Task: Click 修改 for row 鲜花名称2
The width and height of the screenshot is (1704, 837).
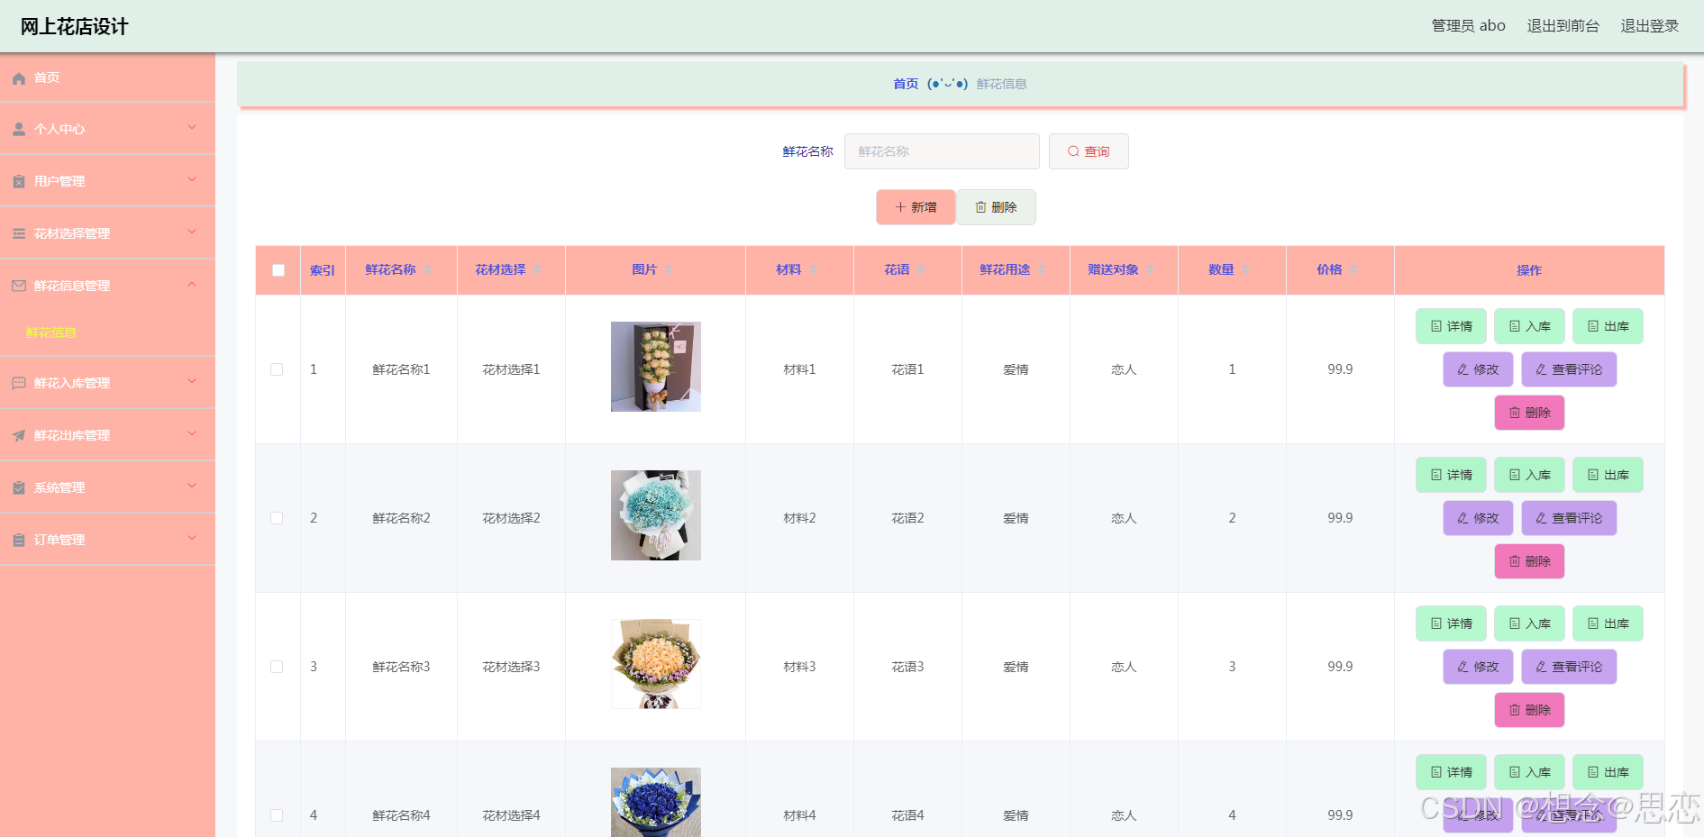Action: [x=1478, y=518]
